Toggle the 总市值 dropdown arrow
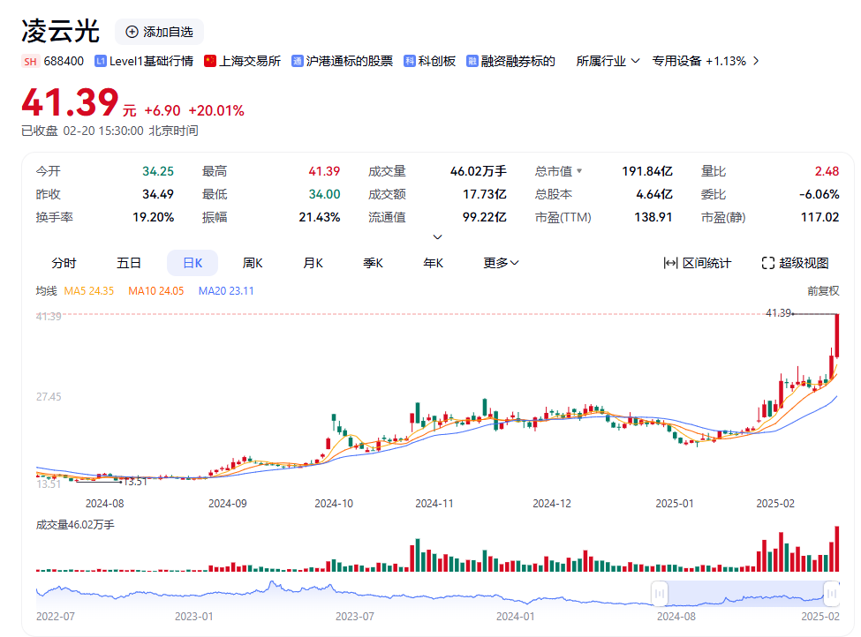This screenshot has width=861, height=637. click(x=579, y=171)
